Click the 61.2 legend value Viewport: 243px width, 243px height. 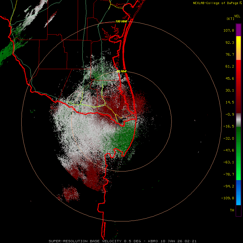230,66
